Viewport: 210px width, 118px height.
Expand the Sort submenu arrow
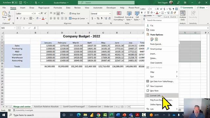(x=177, y=76)
